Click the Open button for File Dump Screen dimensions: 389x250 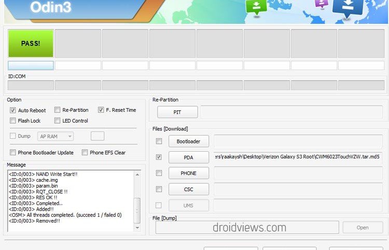363,227
